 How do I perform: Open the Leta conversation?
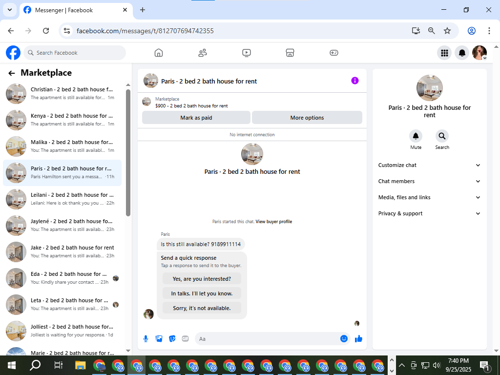tap(62, 305)
